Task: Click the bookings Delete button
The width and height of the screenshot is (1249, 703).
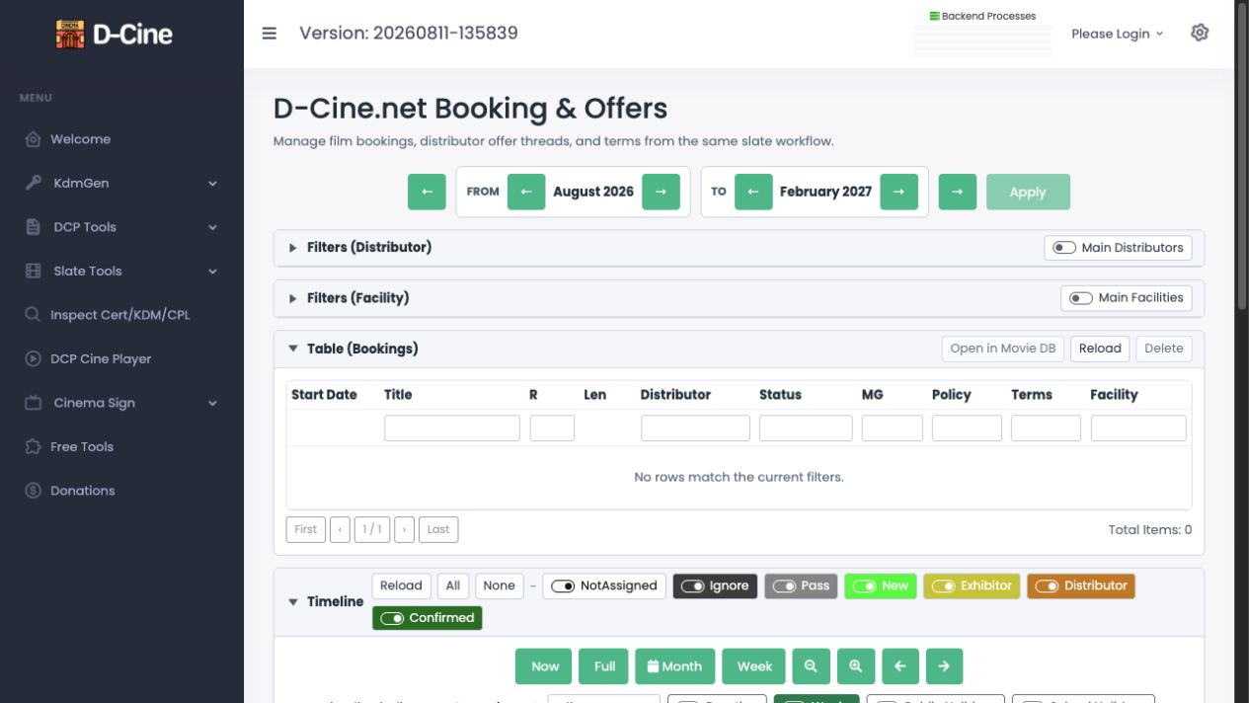Action: (1164, 349)
